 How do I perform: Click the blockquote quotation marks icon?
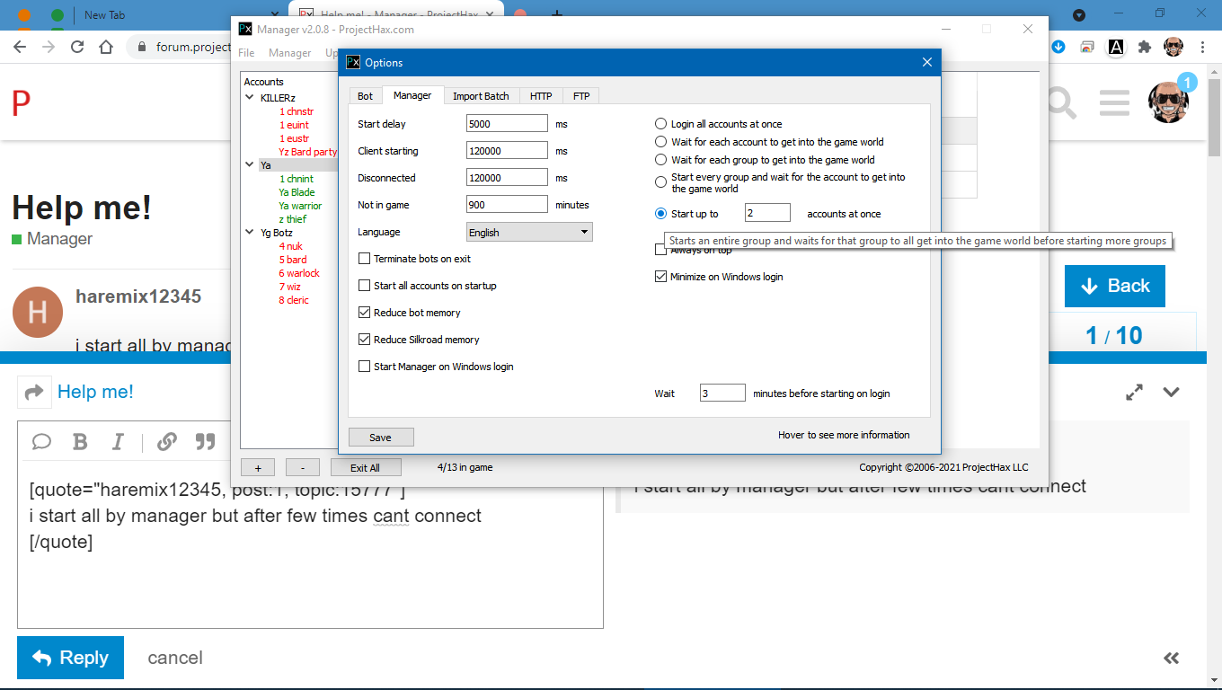[x=206, y=441]
